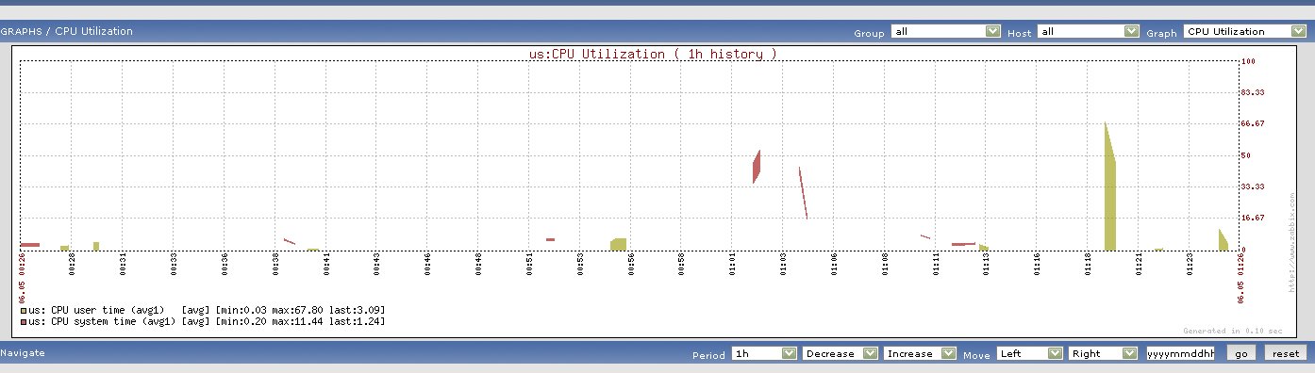Open the Group dropdown set to all
The width and height of the screenshot is (1315, 373).
click(945, 31)
